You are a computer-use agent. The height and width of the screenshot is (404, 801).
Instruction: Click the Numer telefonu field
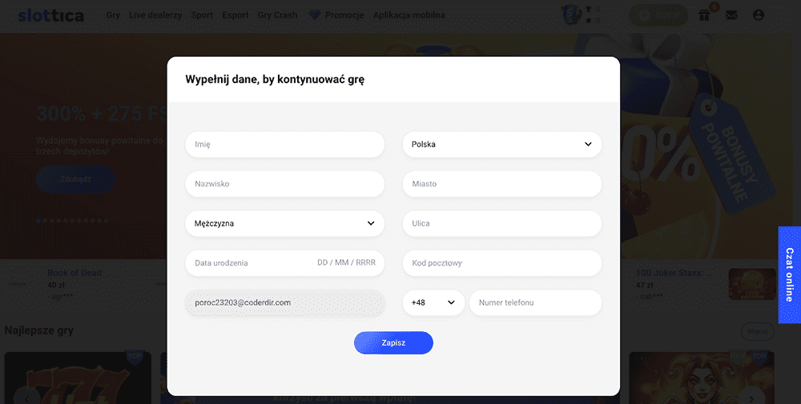click(x=535, y=303)
